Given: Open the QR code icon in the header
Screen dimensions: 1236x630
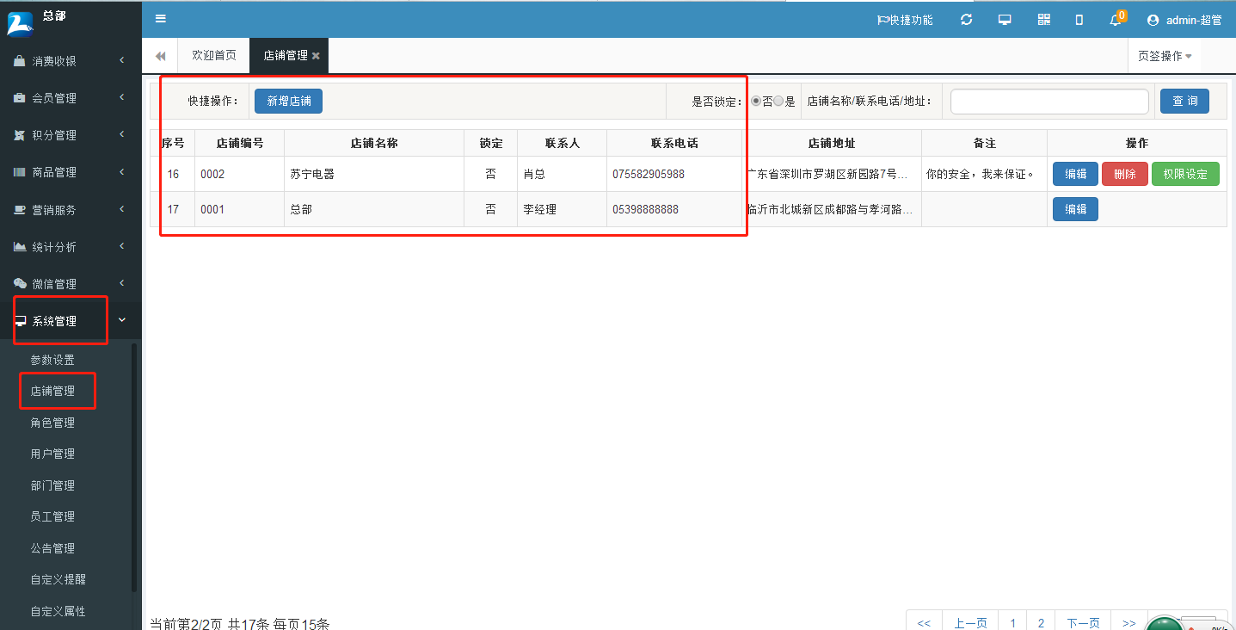Looking at the screenshot, I should coord(1042,19).
